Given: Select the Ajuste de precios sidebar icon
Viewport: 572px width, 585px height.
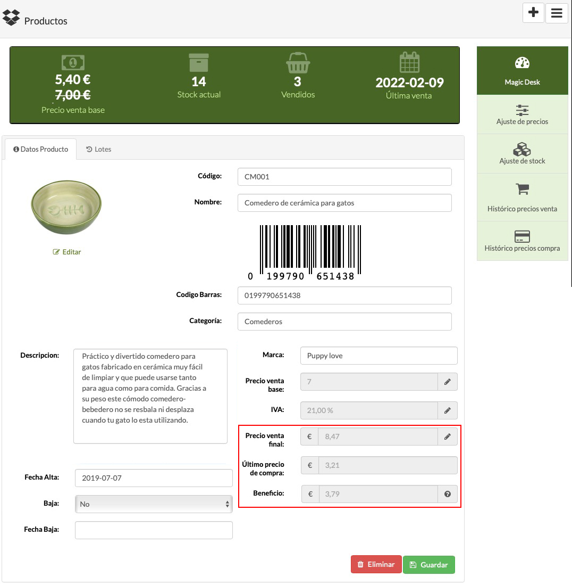Looking at the screenshot, I should tap(523, 114).
